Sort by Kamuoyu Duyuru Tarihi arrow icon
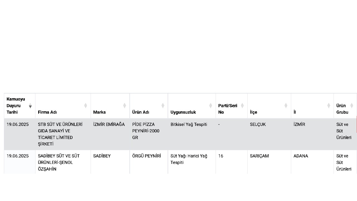This screenshot has height=201, width=357. 30,106
